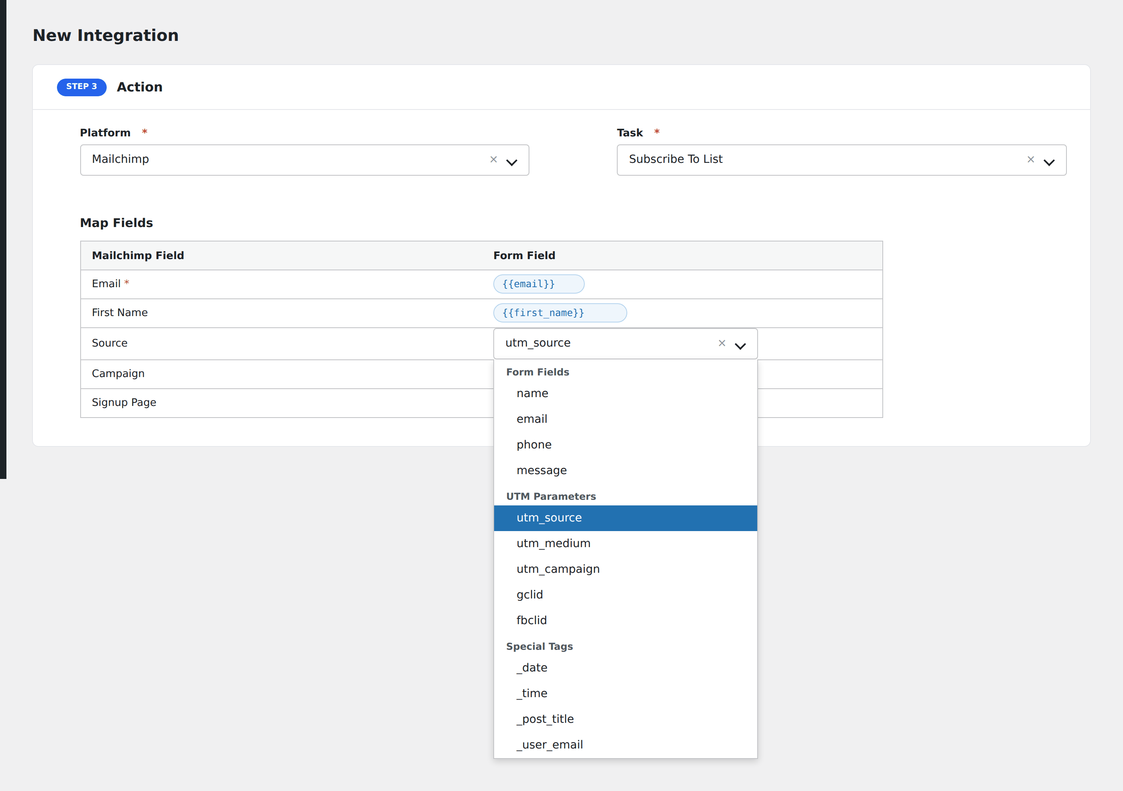Choose the phone option
This screenshot has height=791, width=1123.
(x=625, y=445)
